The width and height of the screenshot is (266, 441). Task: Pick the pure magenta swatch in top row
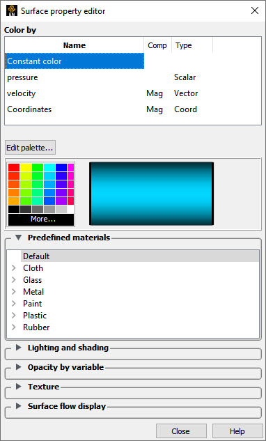coord(70,168)
